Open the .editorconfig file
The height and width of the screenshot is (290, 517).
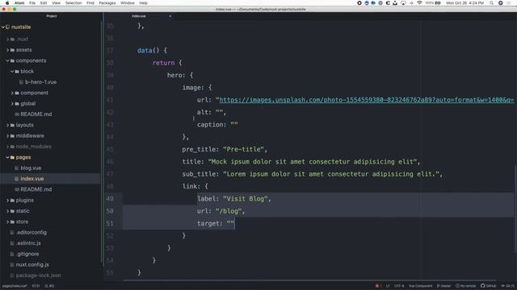[x=32, y=233]
